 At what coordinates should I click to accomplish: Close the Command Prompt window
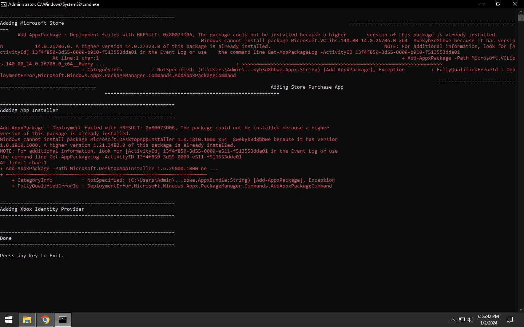pos(515,4)
